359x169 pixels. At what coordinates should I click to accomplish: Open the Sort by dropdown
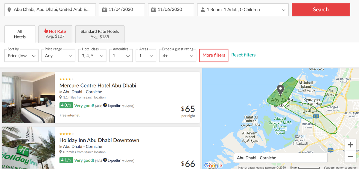click(x=22, y=56)
